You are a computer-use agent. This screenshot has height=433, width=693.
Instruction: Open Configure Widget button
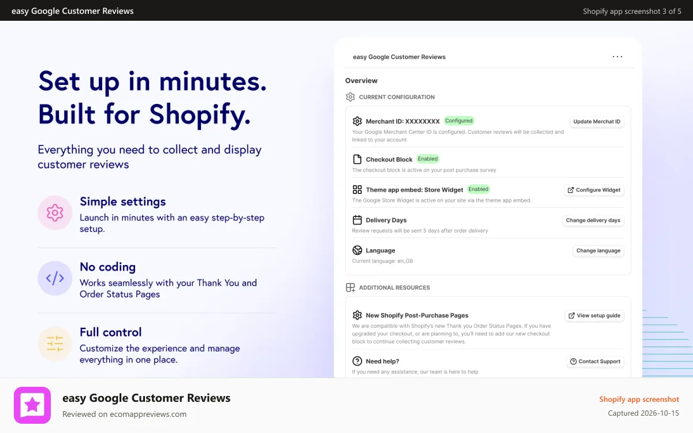(x=594, y=190)
